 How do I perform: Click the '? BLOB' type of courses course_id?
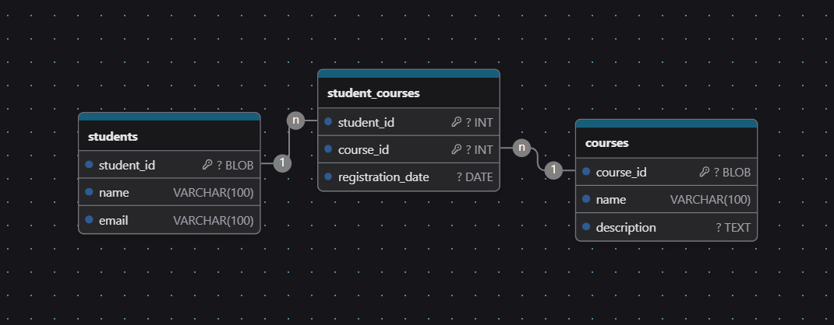[732, 173]
